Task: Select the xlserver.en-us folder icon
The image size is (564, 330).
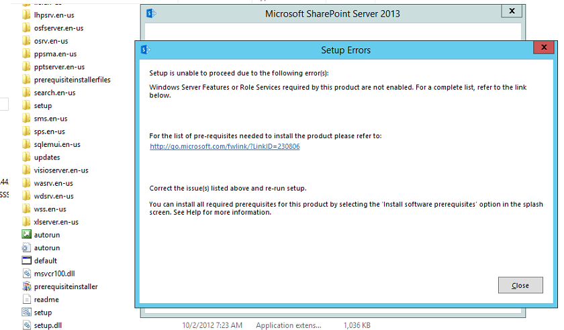Action: [x=26, y=222]
